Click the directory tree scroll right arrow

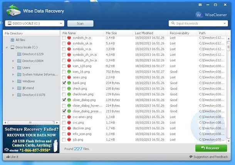point(57,123)
